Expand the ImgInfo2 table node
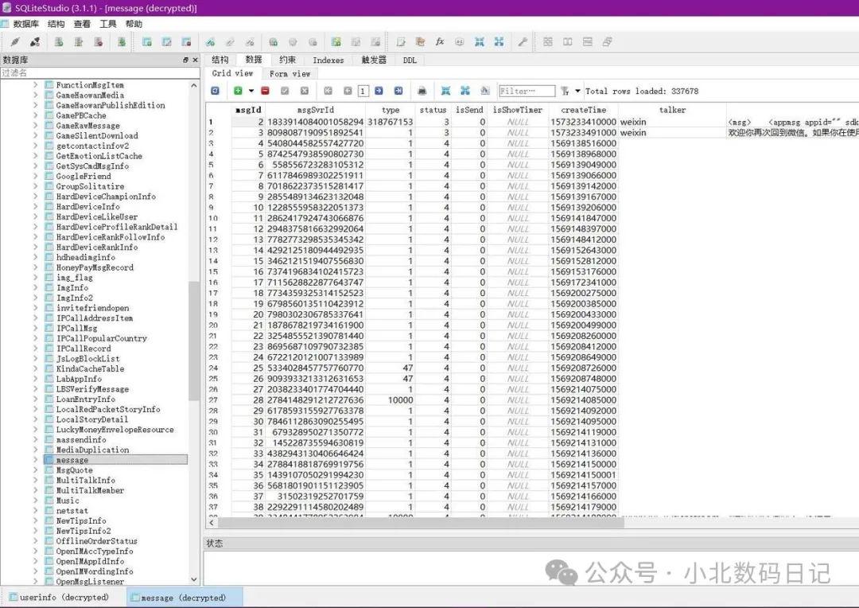The height and width of the screenshot is (608, 859). 36,298
